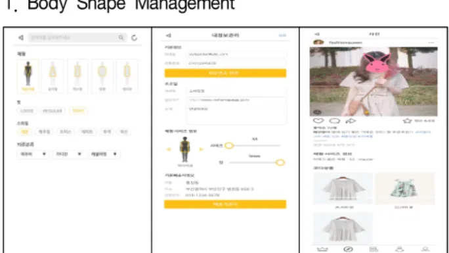Image resolution: width=449 pixels, height=253 pixels.
Task: Tap the dress icon in bottom navigation
Action: pos(400,249)
